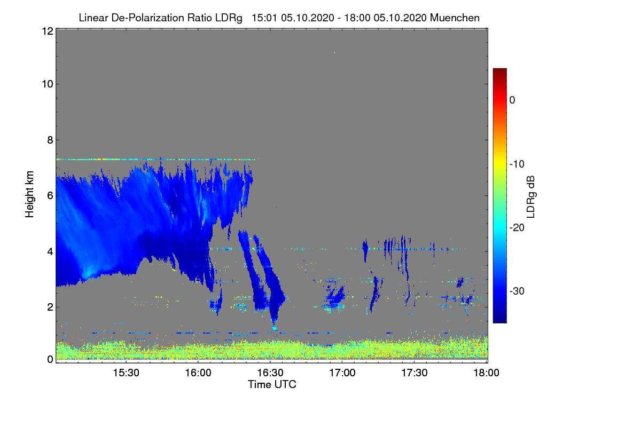This screenshot has height=427, width=641.
Task: Click the height axis value 8
Action: point(50,140)
